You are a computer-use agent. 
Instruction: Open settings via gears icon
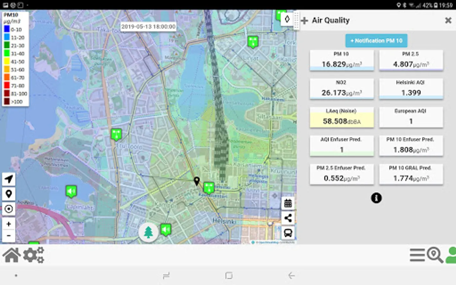point(34,255)
